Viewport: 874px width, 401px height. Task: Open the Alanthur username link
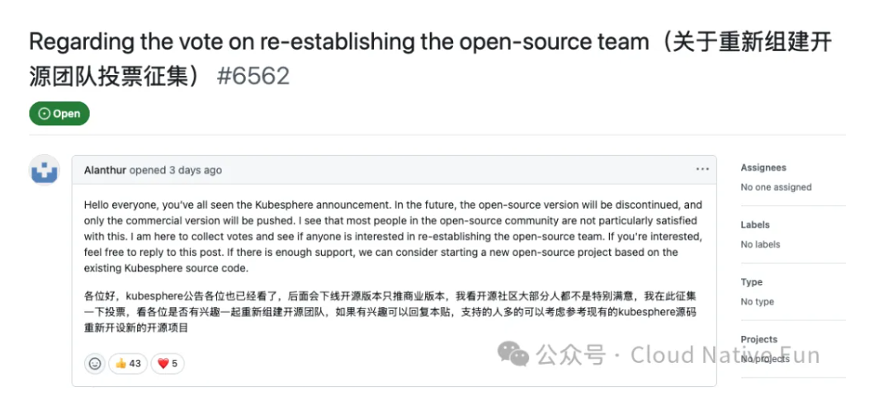tap(105, 170)
